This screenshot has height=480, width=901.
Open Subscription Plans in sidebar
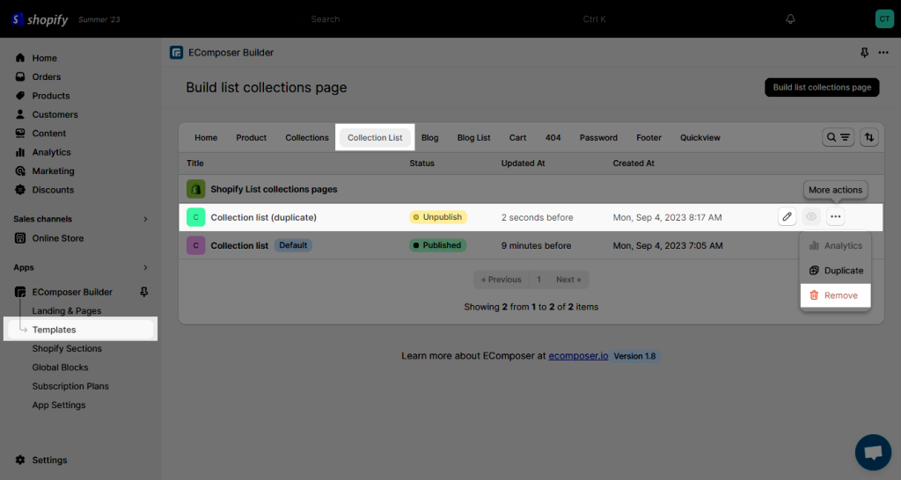(x=70, y=387)
